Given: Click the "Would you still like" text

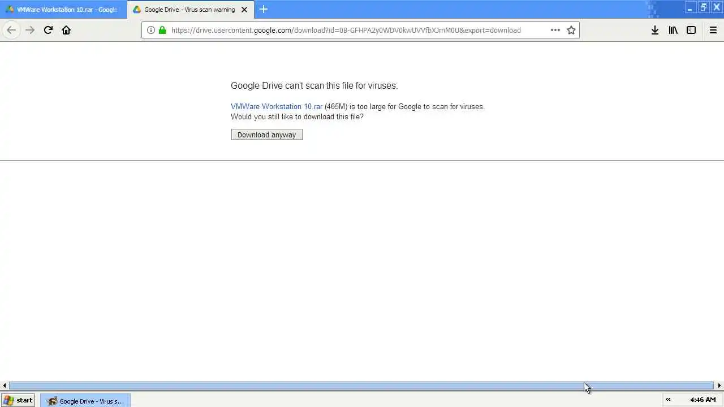Looking at the screenshot, I should click(297, 116).
